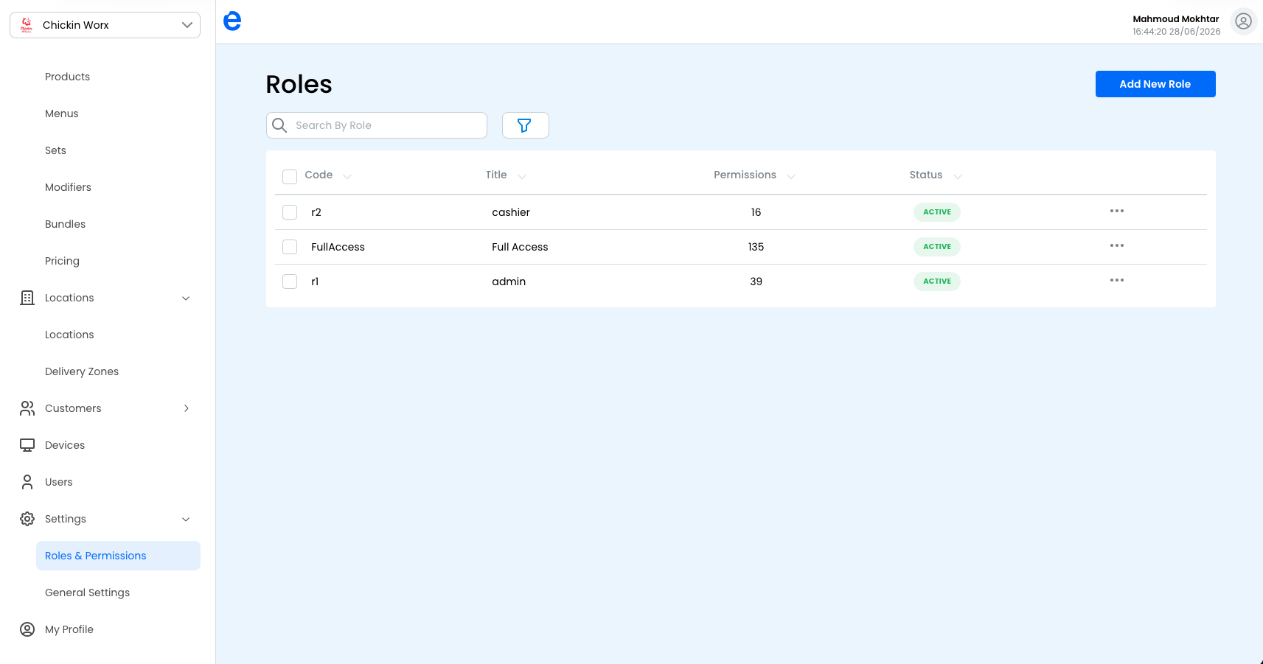Open the Locations sub-item under Locations
Viewport: 1263px width, 664px height.
[x=69, y=335]
